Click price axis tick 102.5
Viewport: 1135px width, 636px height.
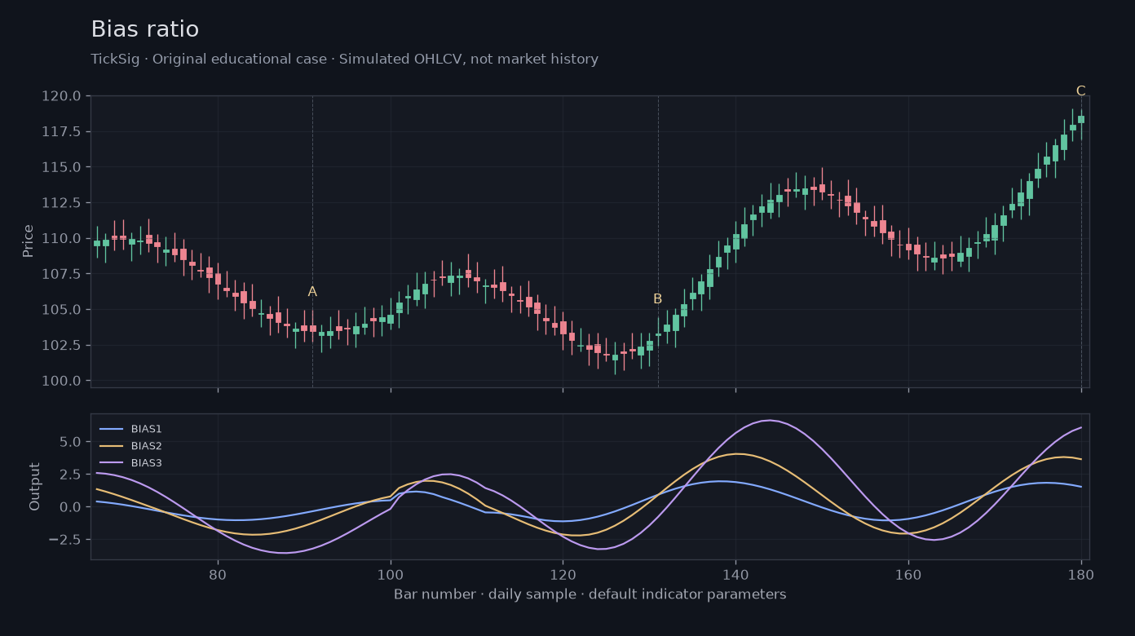[x=61, y=345]
